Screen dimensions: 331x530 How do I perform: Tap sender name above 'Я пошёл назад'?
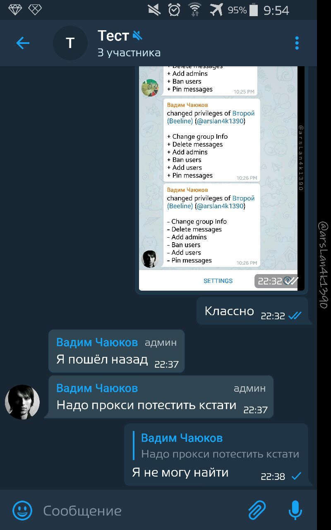[x=97, y=342]
